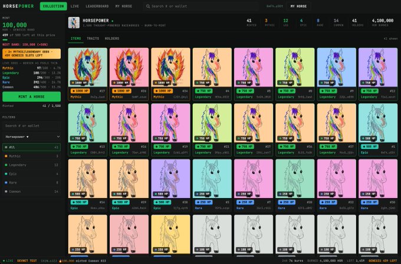Click the Mint a Horse button
The height and width of the screenshot is (264, 401).
coord(31,96)
